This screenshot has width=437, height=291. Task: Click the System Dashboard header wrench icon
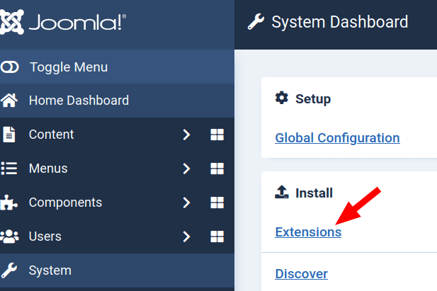click(x=256, y=21)
